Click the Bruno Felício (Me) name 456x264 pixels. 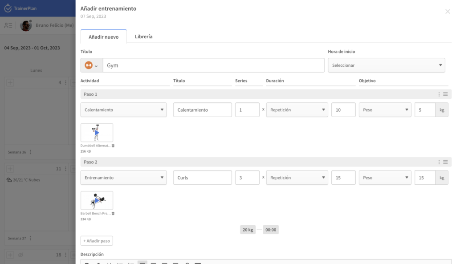55,25
